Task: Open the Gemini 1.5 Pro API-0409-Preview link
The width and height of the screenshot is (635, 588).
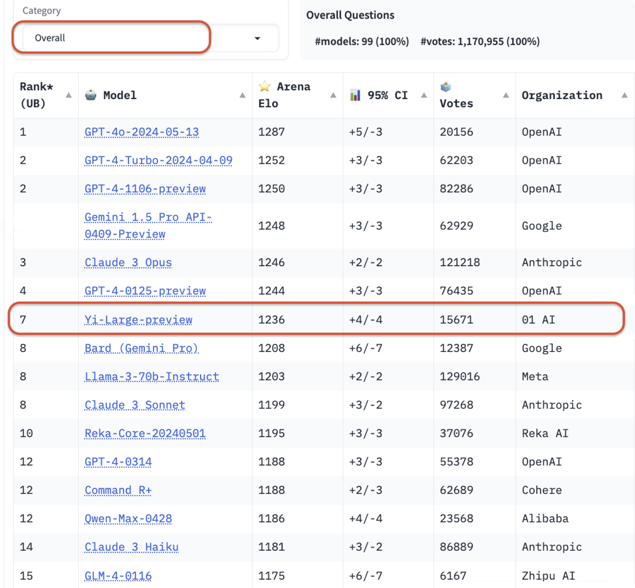Action: pos(148,226)
